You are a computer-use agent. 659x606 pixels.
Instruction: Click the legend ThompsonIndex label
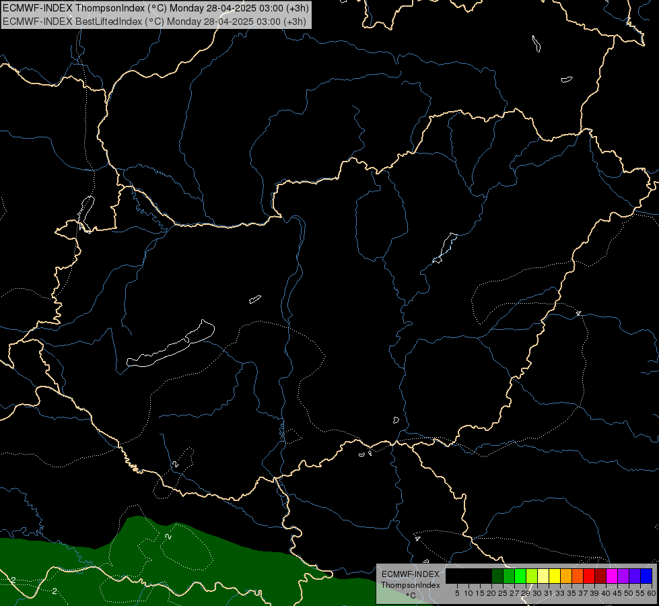pyautogui.click(x=411, y=585)
